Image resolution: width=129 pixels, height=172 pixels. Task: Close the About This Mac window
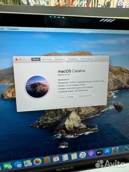pos(17,60)
